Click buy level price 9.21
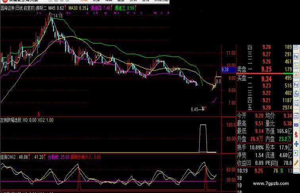The height and width of the screenshot is (193, 300). coord(267,100)
